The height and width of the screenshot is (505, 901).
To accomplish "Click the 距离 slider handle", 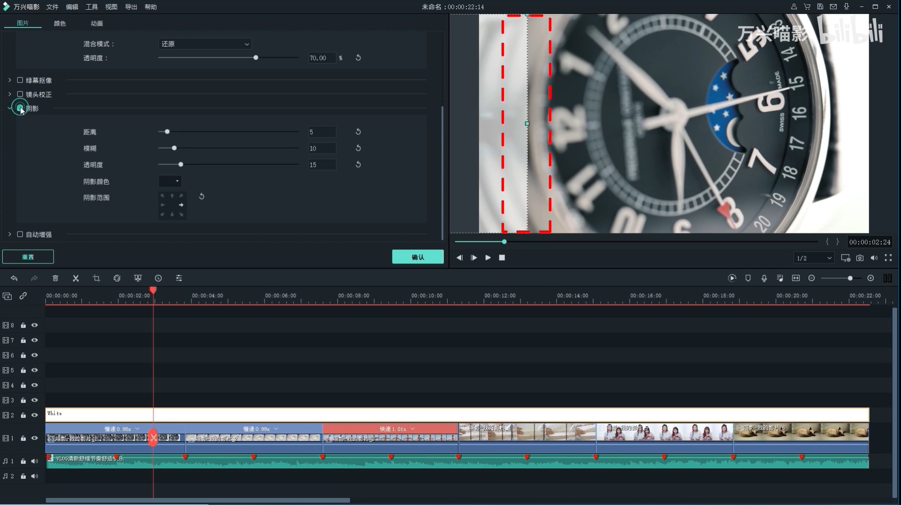I will (167, 132).
